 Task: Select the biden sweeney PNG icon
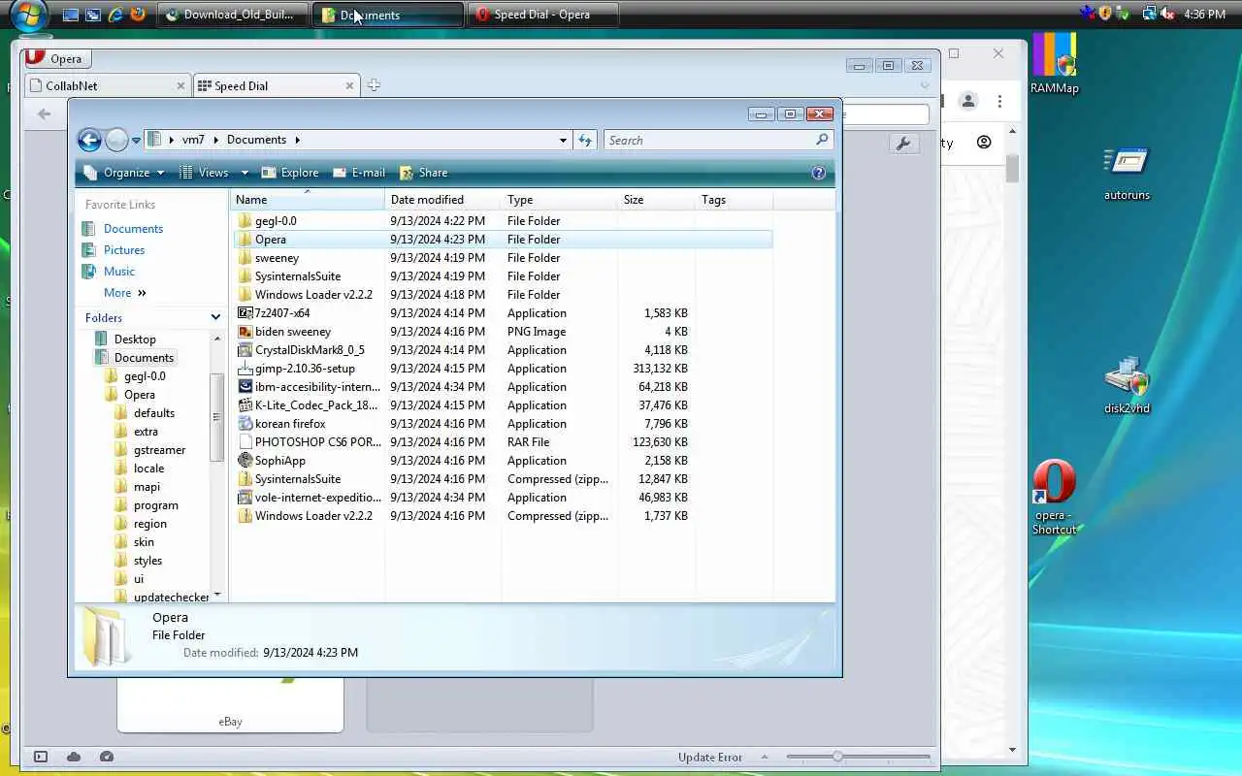click(x=245, y=332)
